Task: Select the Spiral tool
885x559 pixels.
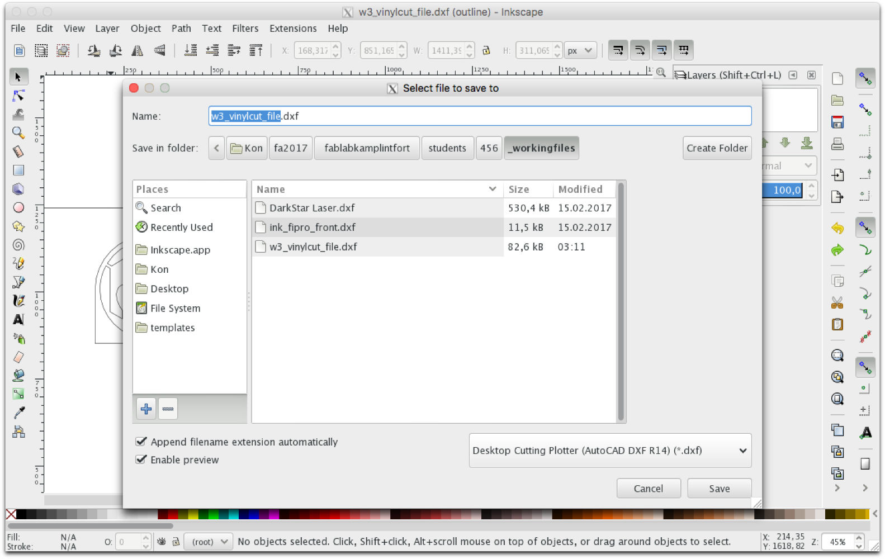Action: coord(18,245)
